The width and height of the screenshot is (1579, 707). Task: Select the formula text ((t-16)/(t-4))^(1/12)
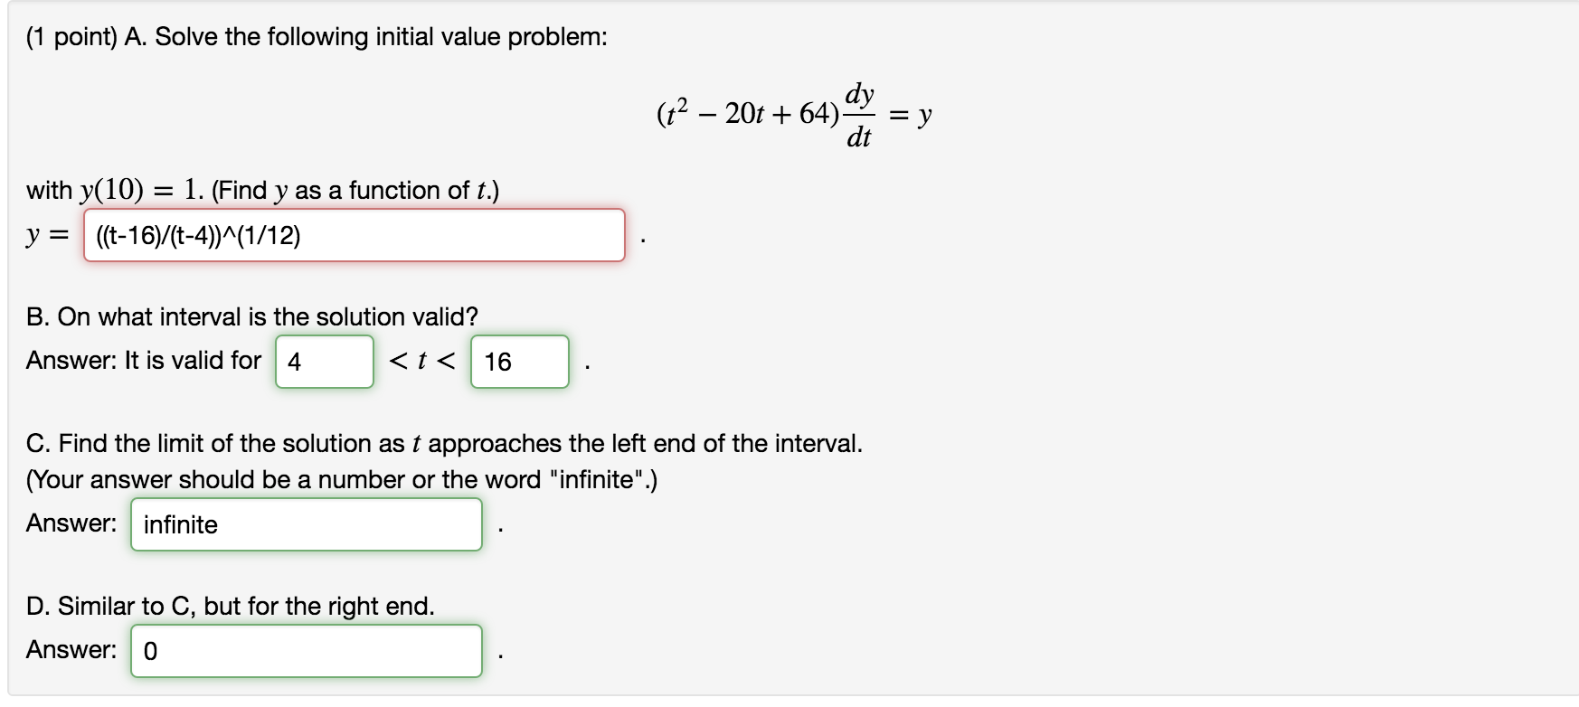[x=199, y=238]
